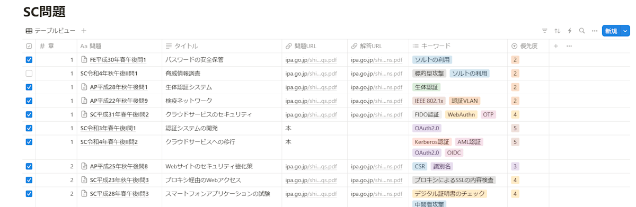Click the 標的型攻撃 keyword tag
This screenshot has width=636, height=207.
click(429, 74)
